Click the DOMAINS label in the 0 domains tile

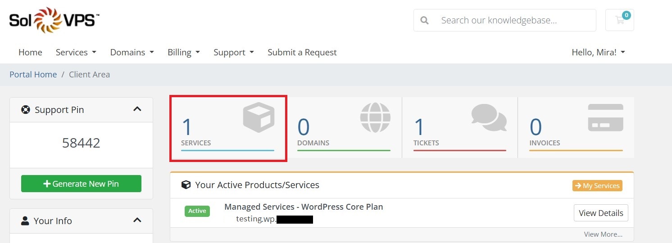pos(313,143)
